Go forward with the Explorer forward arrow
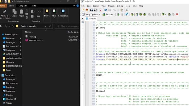The height and width of the screenshot is (106, 189). click(x=6, y=26)
